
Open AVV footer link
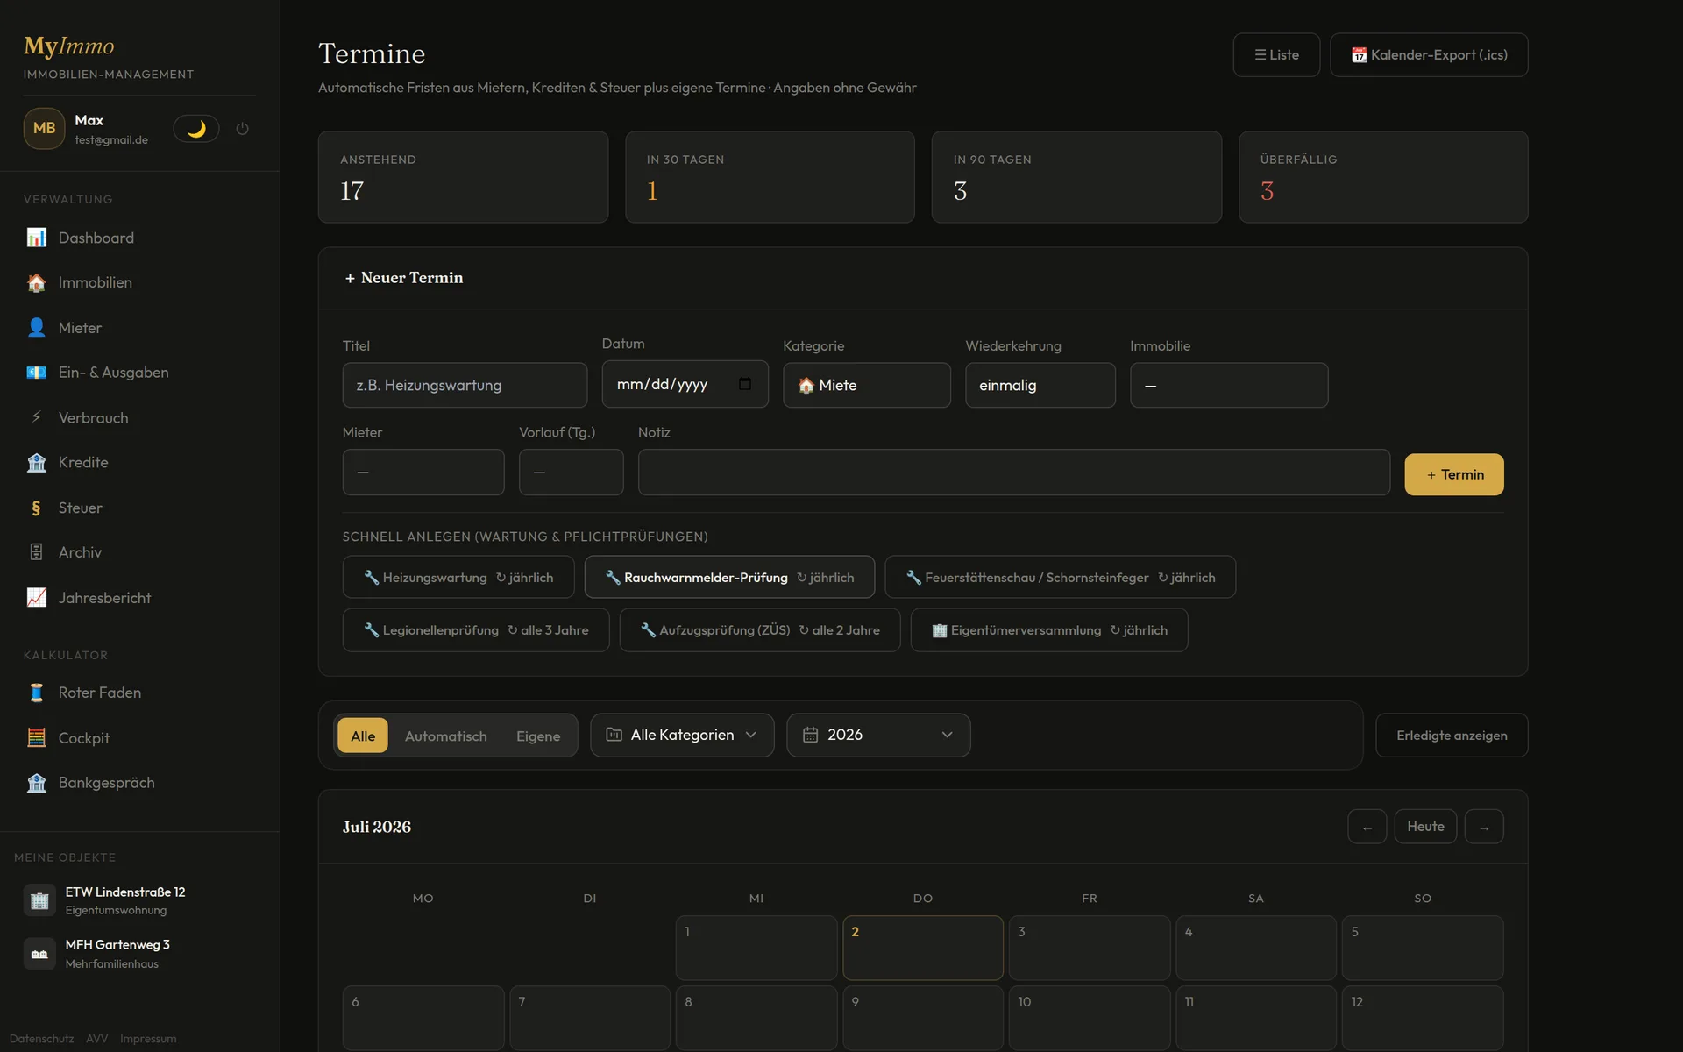tap(97, 1039)
